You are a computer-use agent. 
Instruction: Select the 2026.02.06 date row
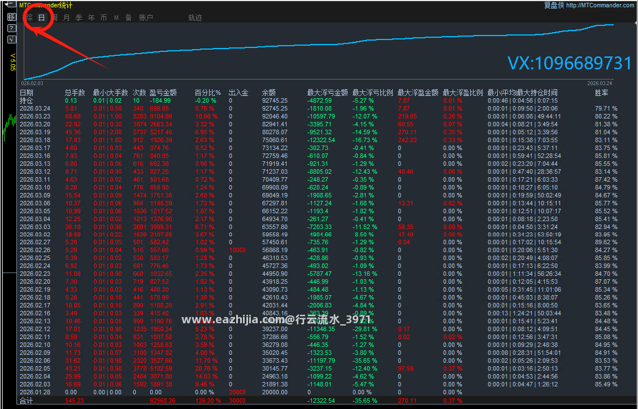point(319,360)
